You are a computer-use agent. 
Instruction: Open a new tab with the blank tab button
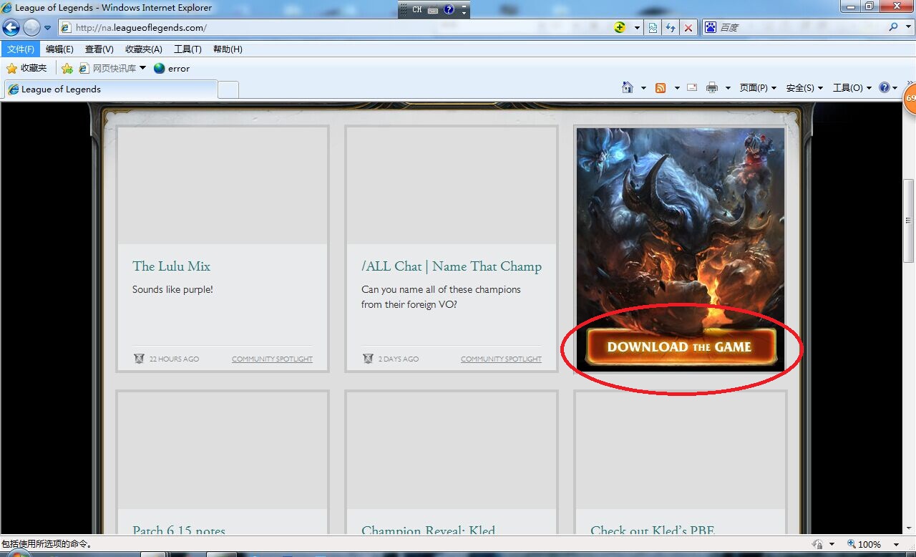(x=228, y=90)
